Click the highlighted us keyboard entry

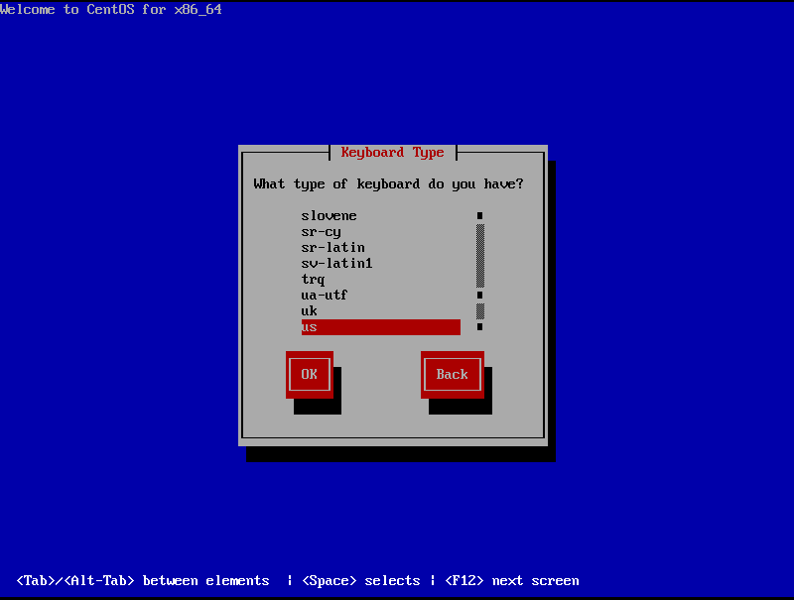pyautogui.click(x=380, y=327)
